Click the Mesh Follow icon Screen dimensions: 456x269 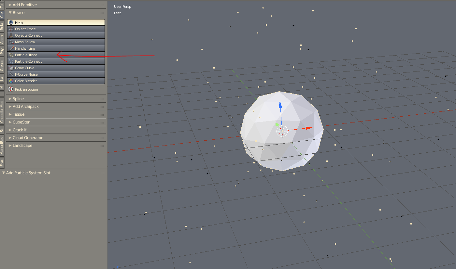click(x=11, y=42)
